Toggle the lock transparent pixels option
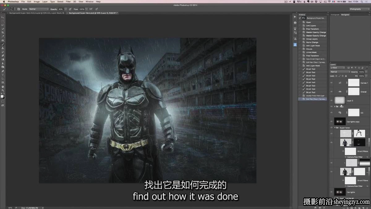This screenshot has height=209, width=371. (x=337, y=76)
